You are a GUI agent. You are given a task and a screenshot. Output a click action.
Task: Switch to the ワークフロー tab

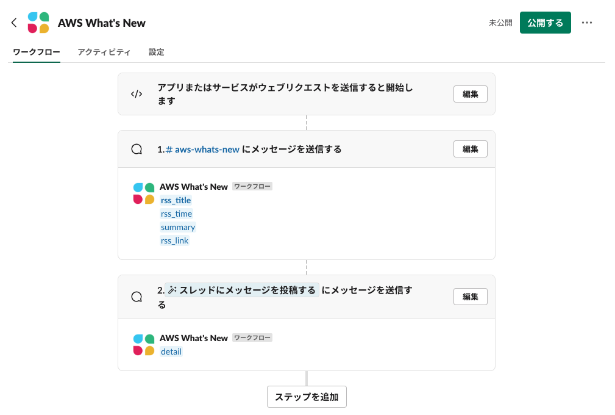(x=37, y=52)
